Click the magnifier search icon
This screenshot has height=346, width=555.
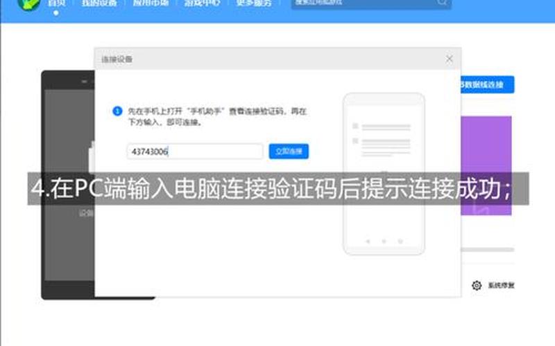coord(442,3)
